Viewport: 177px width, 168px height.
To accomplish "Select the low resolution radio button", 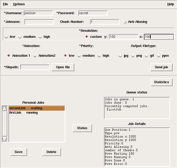I will click(x=7, y=37).
